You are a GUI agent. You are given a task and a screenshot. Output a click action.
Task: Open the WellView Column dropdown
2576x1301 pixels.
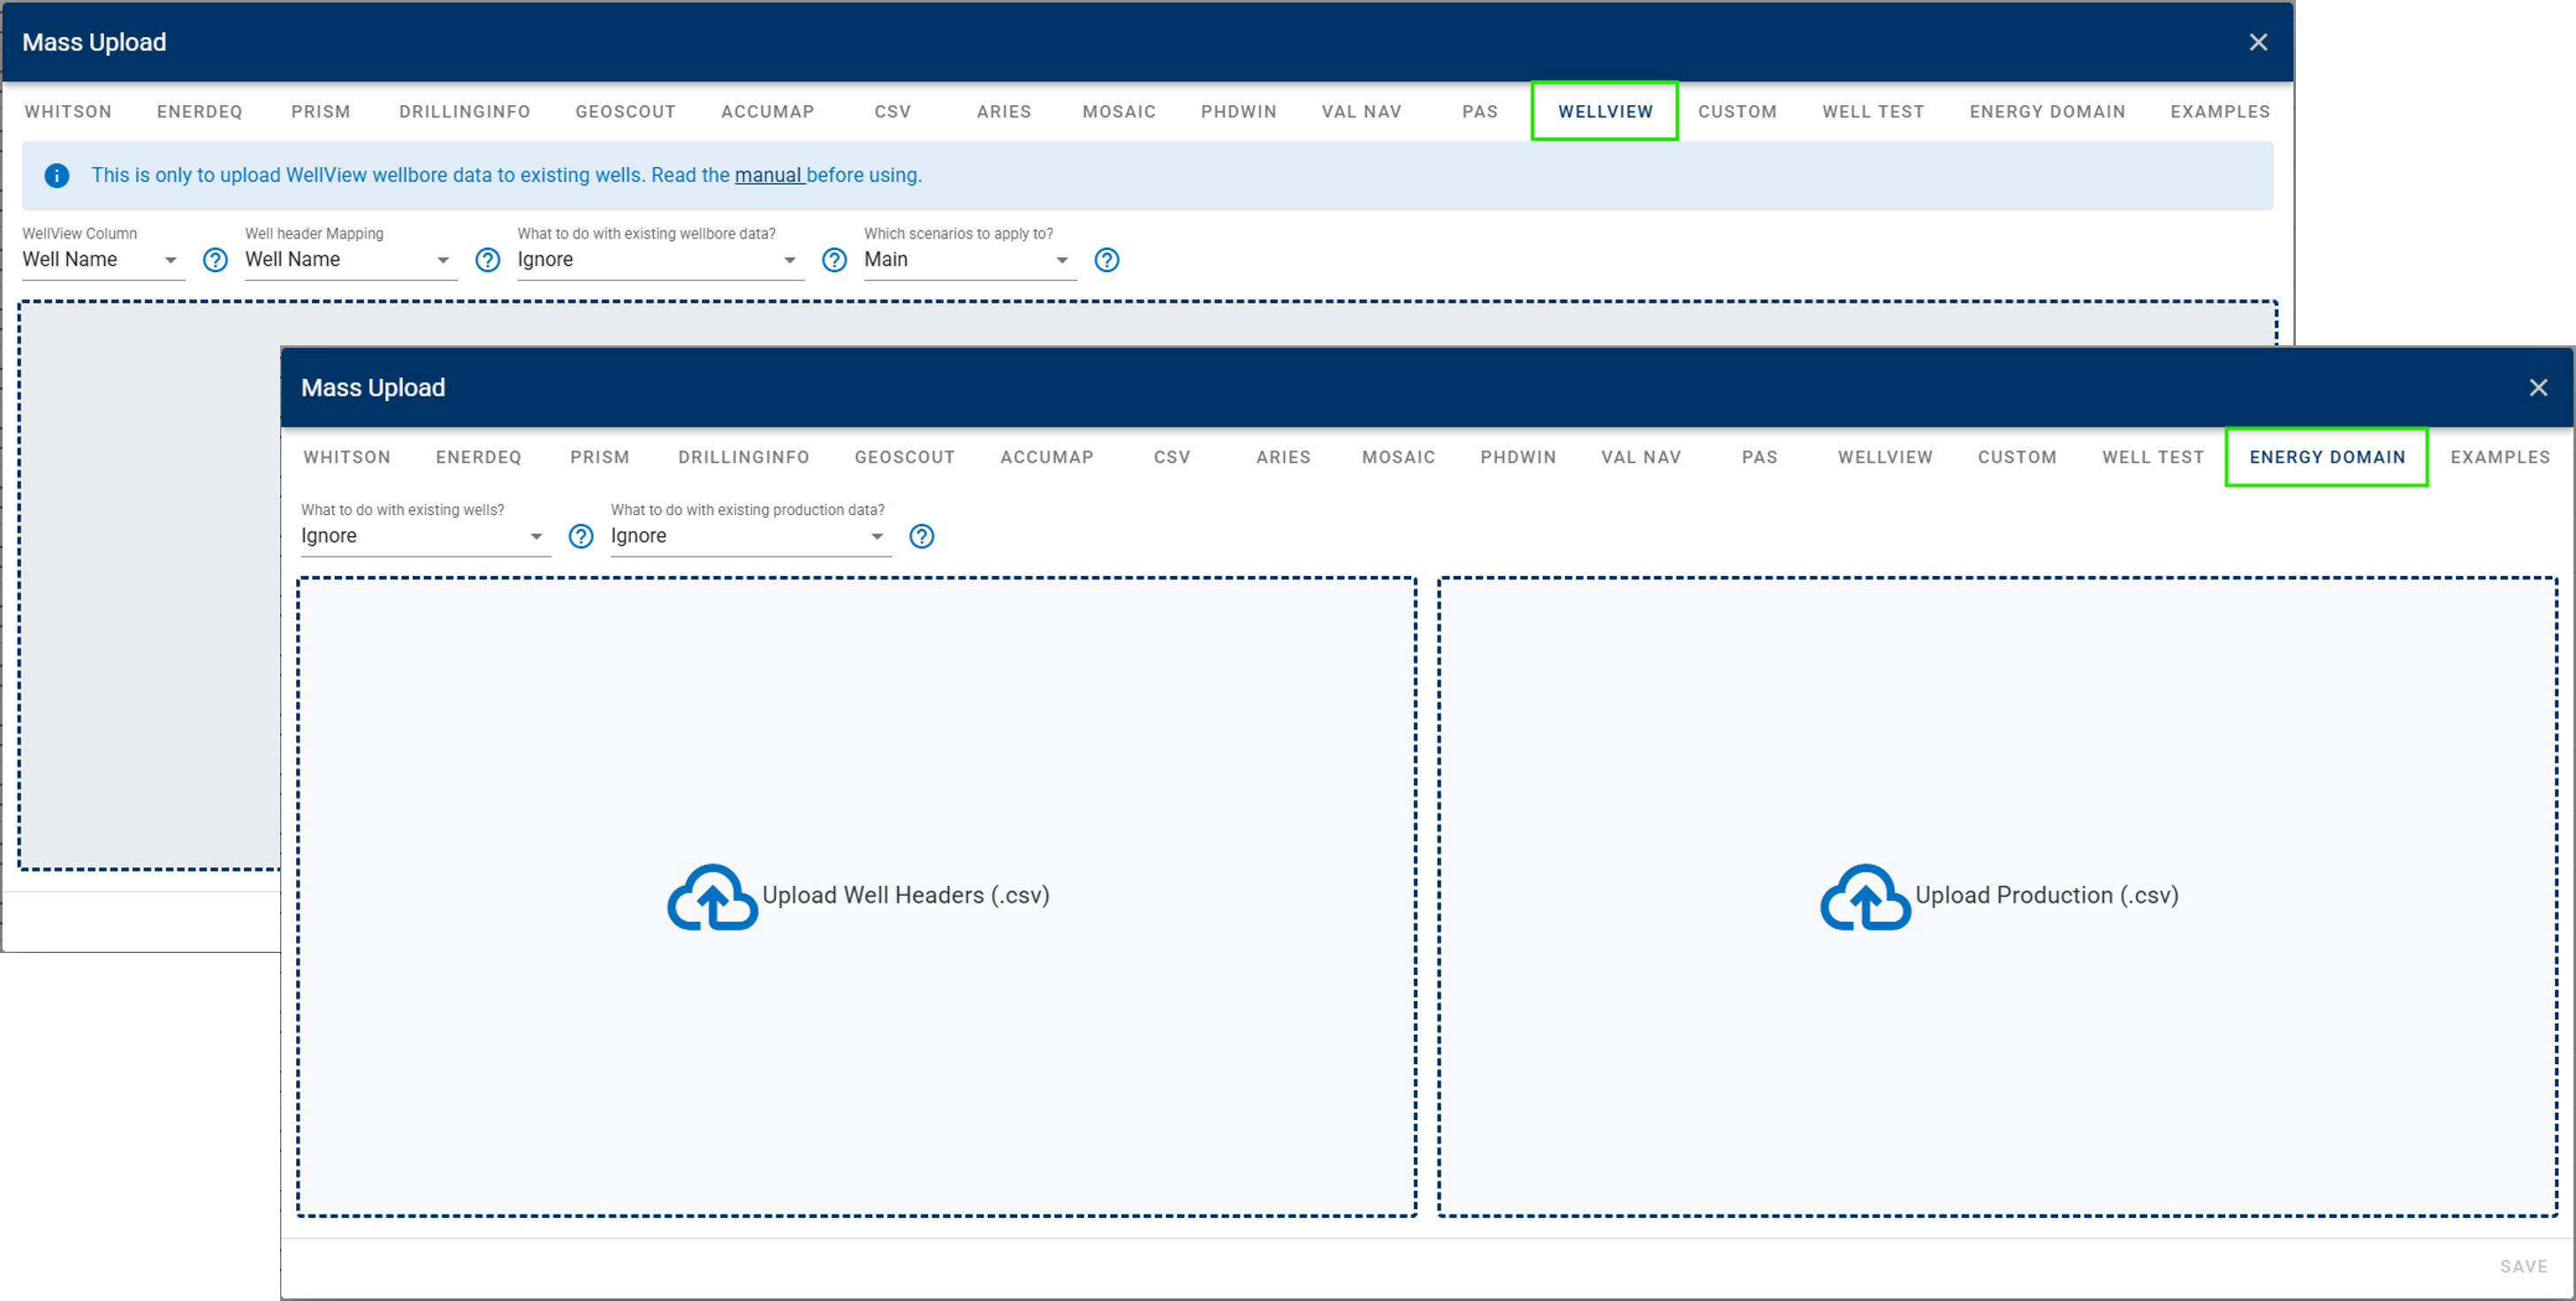(x=102, y=260)
